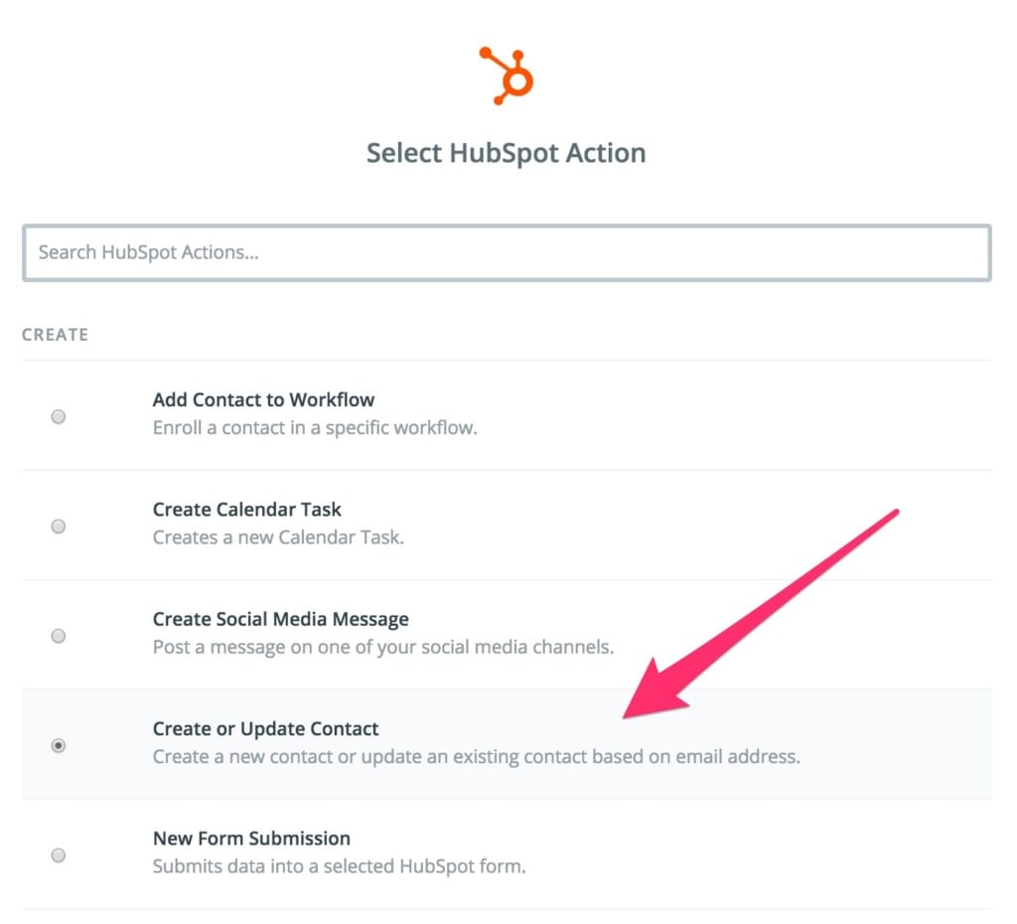Select the Create or Update Contact radio button
This screenshot has width=1017, height=924.
coord(59,745)
